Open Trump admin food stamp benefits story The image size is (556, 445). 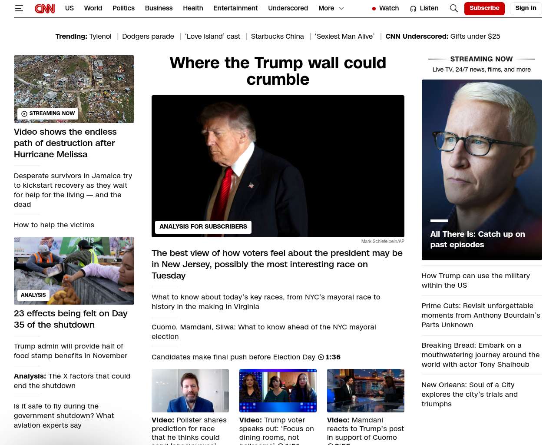pos(70,351)
